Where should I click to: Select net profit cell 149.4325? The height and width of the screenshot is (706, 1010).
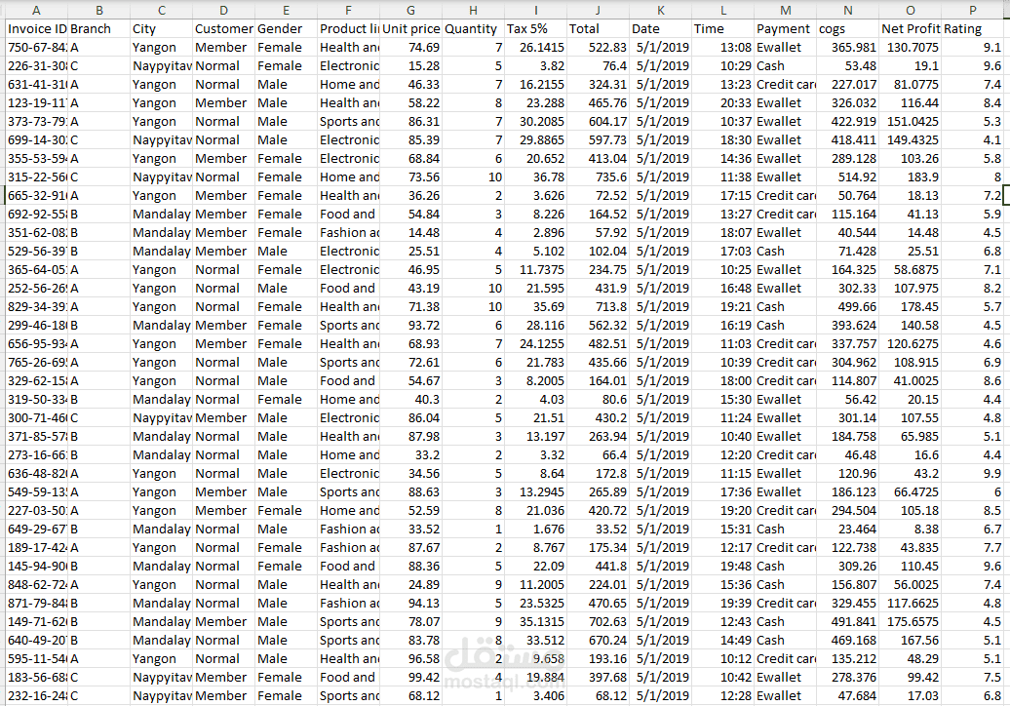point(911,140)
